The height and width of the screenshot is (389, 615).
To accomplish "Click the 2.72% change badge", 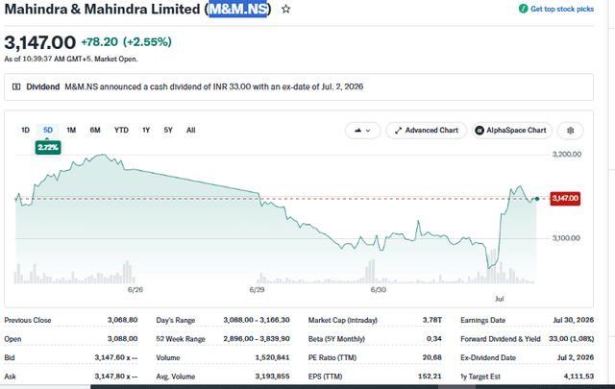I will [x=48, y=148].
